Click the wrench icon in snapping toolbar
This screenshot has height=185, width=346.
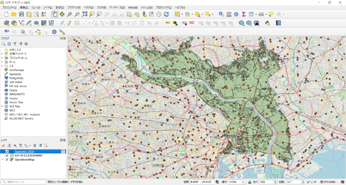pos(62,32)
